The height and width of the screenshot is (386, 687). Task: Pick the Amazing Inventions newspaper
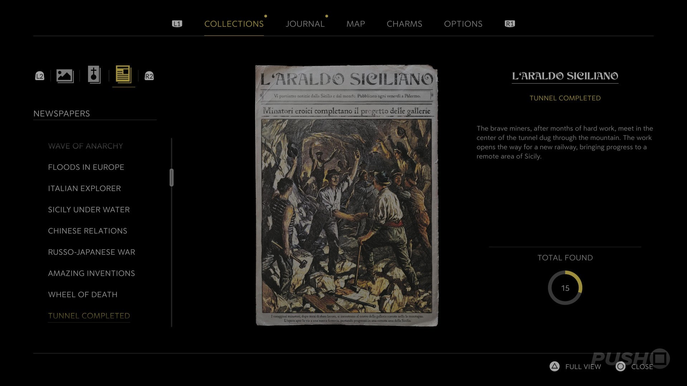tap(91, 273)
